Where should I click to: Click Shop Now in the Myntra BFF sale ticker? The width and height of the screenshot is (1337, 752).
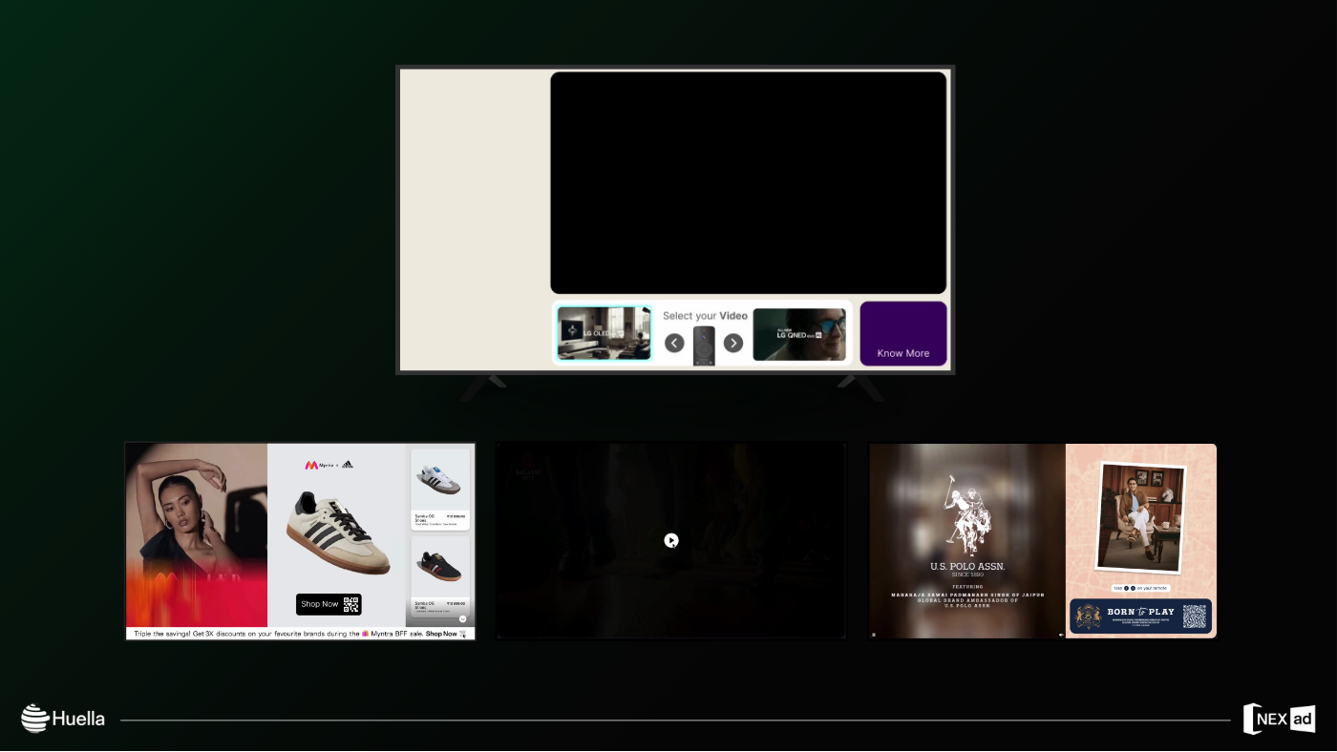point(441,634)
